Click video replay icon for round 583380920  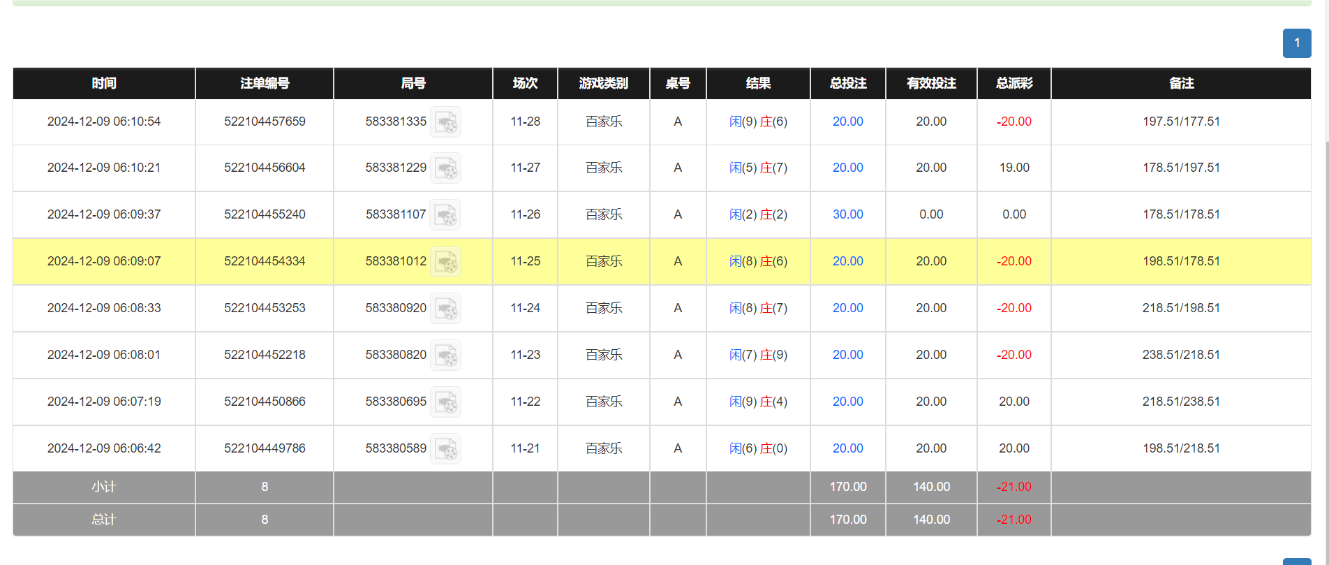[445, 309]
